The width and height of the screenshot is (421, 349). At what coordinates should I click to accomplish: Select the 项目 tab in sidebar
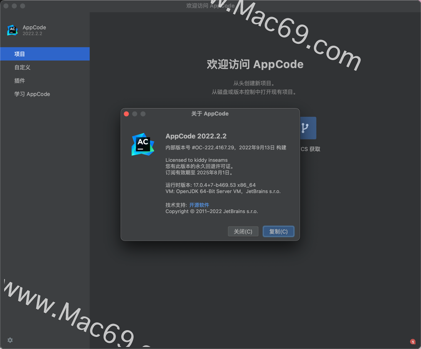45,54
